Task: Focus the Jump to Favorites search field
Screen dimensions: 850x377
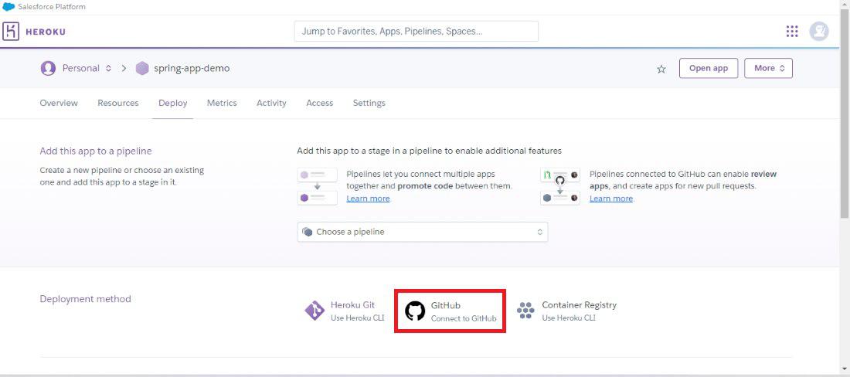Action: pos(416,32)
